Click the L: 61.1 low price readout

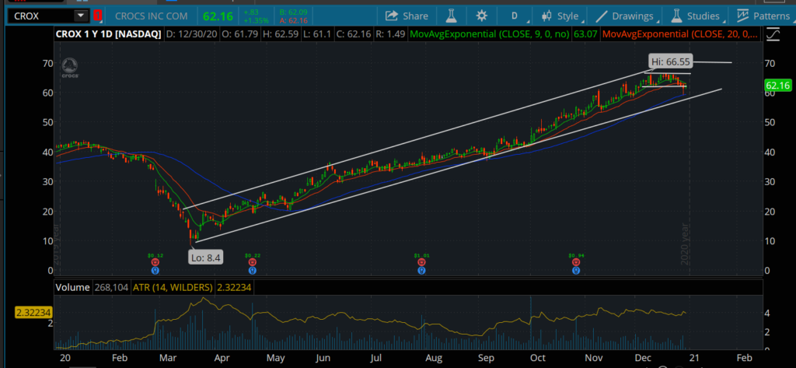click(317, 34)
